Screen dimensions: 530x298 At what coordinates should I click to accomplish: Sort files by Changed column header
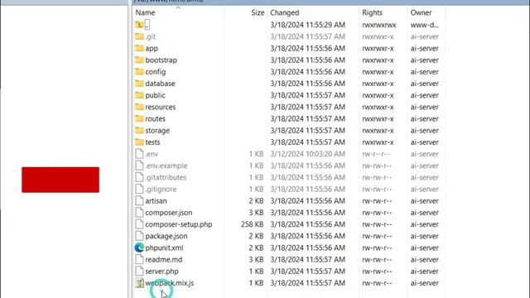(x=285, y=13)
